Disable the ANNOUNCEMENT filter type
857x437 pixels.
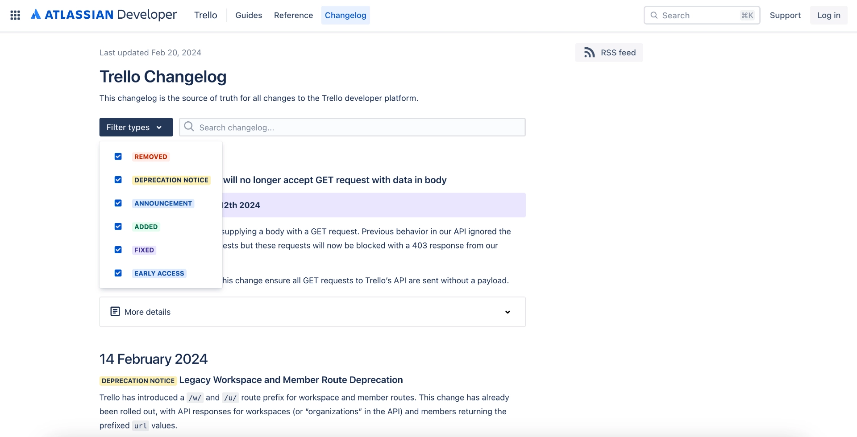tap(118, 203)
